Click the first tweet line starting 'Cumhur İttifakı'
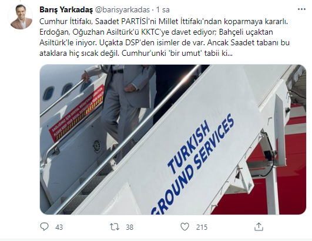312x241 pixels. [x=163, y=22]
